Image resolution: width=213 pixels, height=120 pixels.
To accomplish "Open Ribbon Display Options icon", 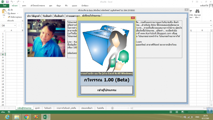I will coord(197,2).
